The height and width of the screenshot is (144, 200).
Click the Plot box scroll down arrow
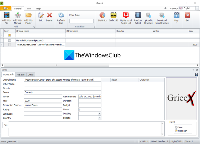[162, 134]
